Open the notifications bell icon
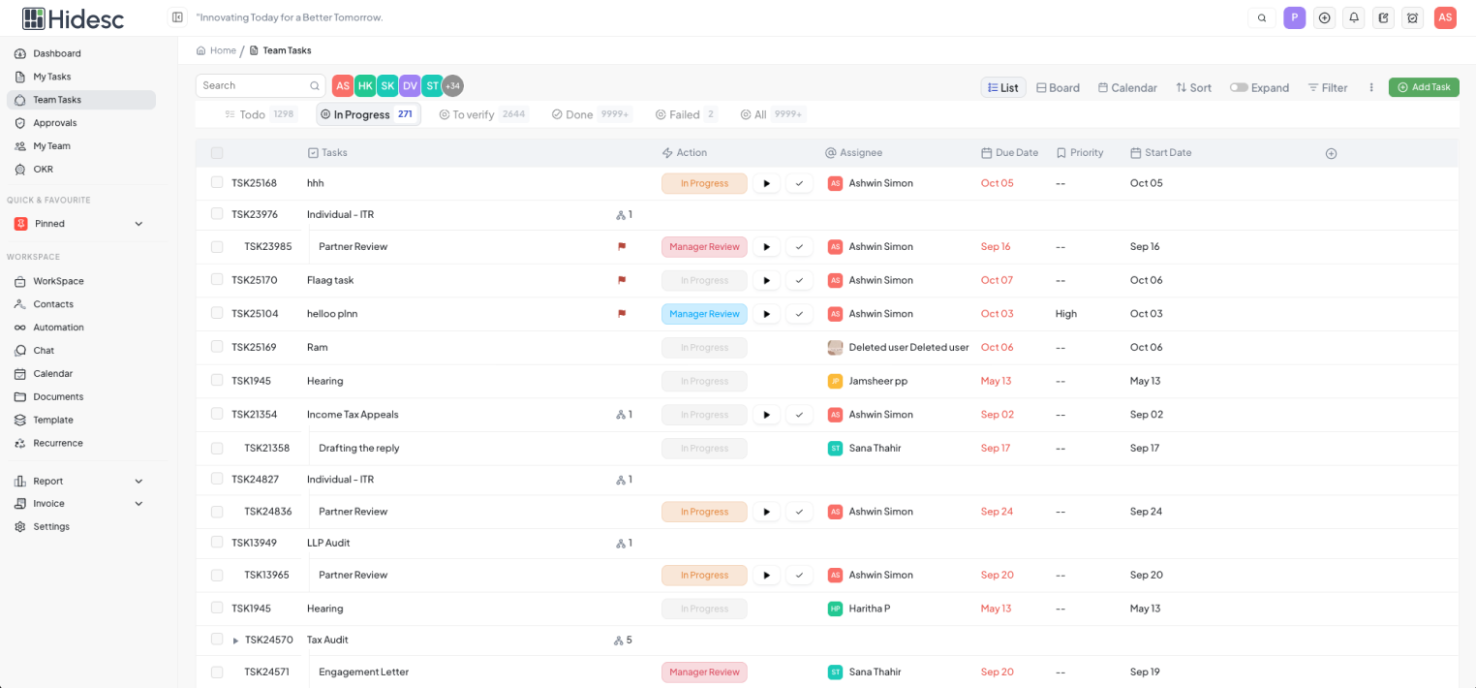This screenshot has width=1476, height=688. [x=1353, y=17]
